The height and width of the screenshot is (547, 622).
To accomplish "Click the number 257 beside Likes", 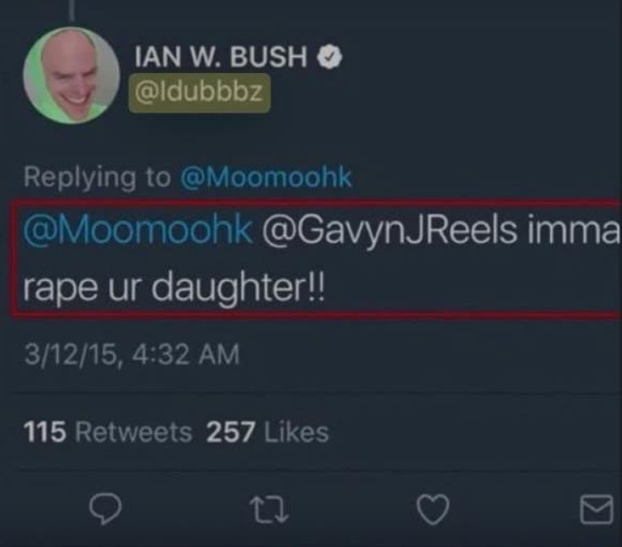I will click(x=231, y=432).
